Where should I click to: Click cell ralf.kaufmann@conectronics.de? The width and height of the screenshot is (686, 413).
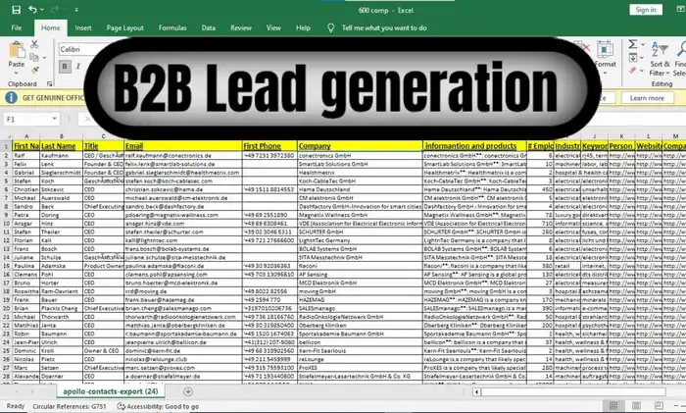tap(183, 155)
